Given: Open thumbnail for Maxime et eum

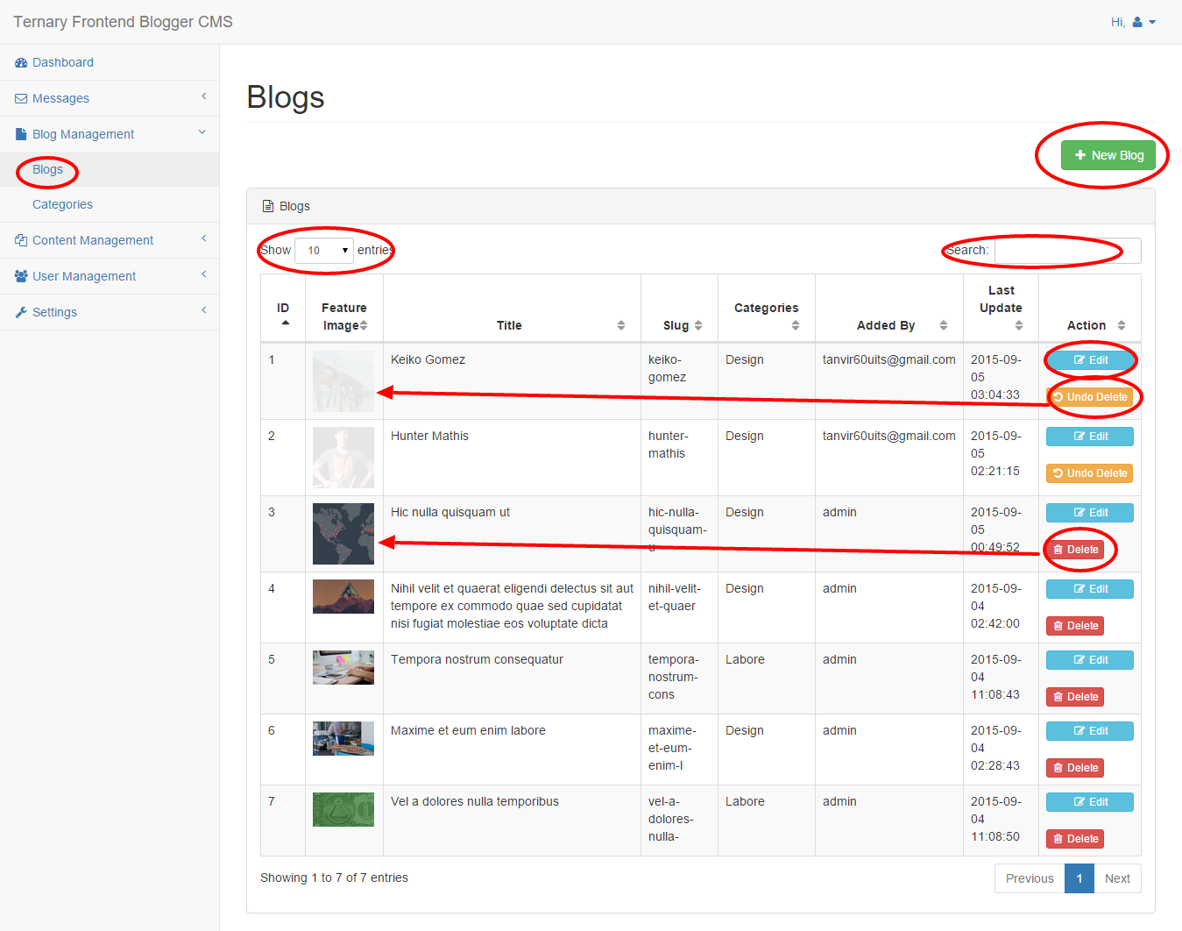Looking at the screenshot, I should [x=343, y=739].
